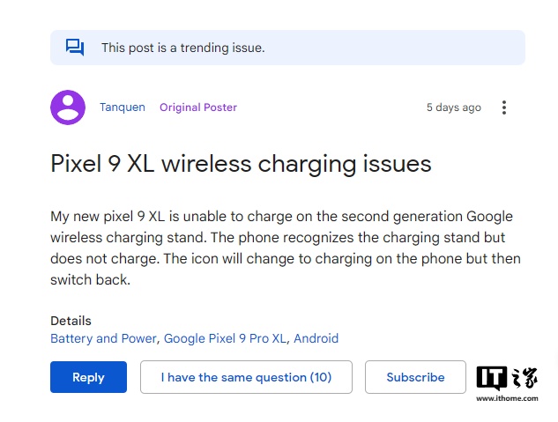Click the www.ithome.com watermark text

(507, 398)
